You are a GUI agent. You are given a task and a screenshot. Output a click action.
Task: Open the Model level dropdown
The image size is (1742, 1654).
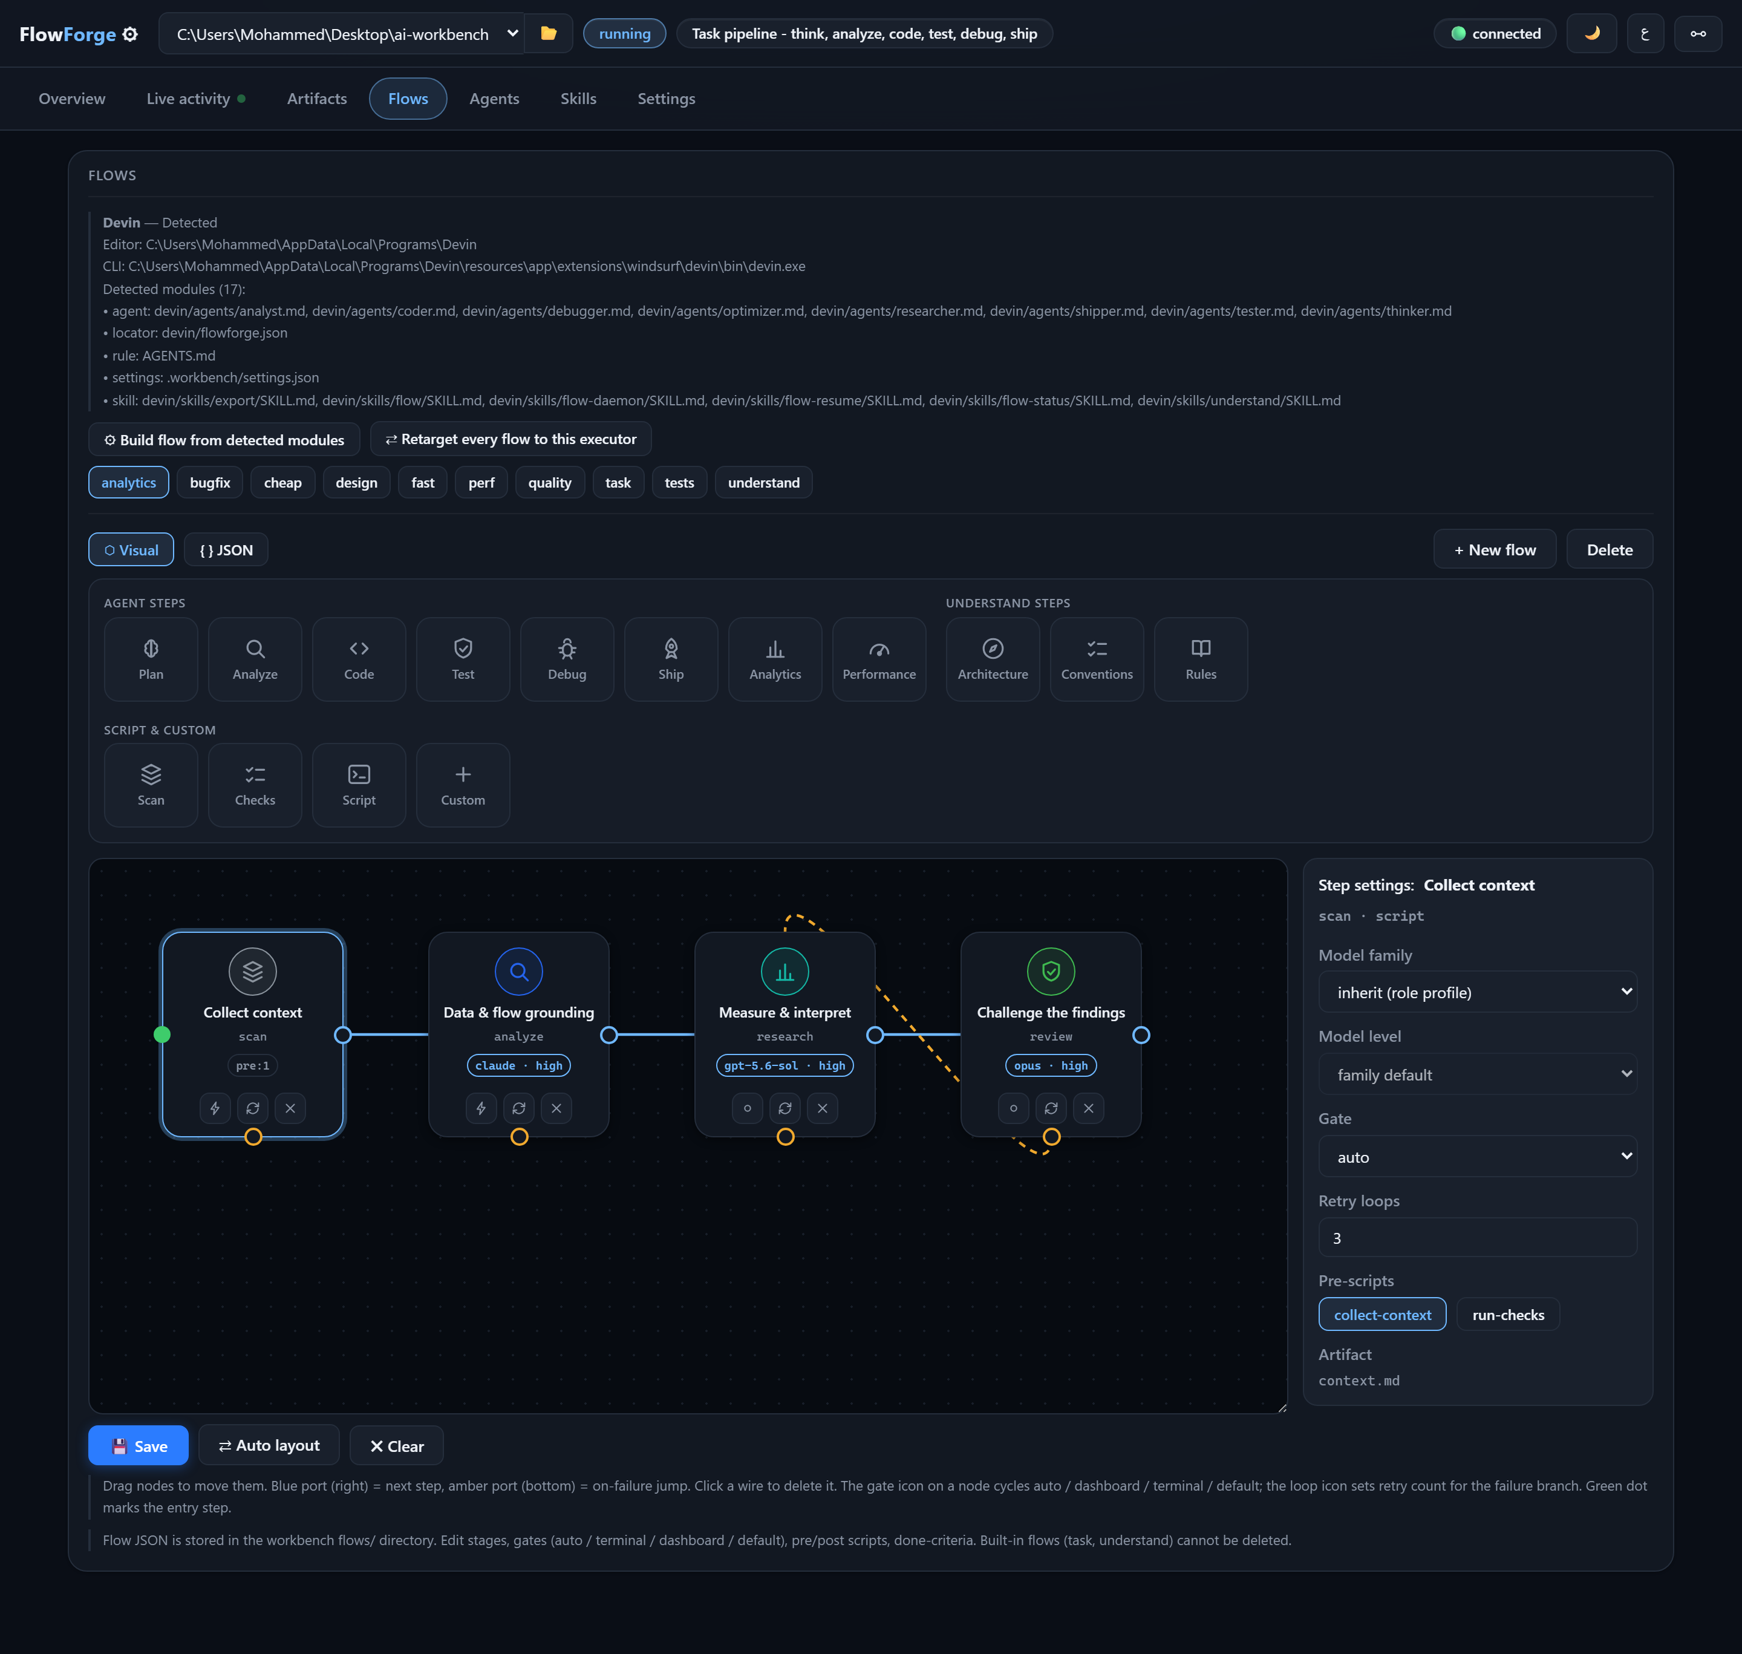pos(1478,1075)
